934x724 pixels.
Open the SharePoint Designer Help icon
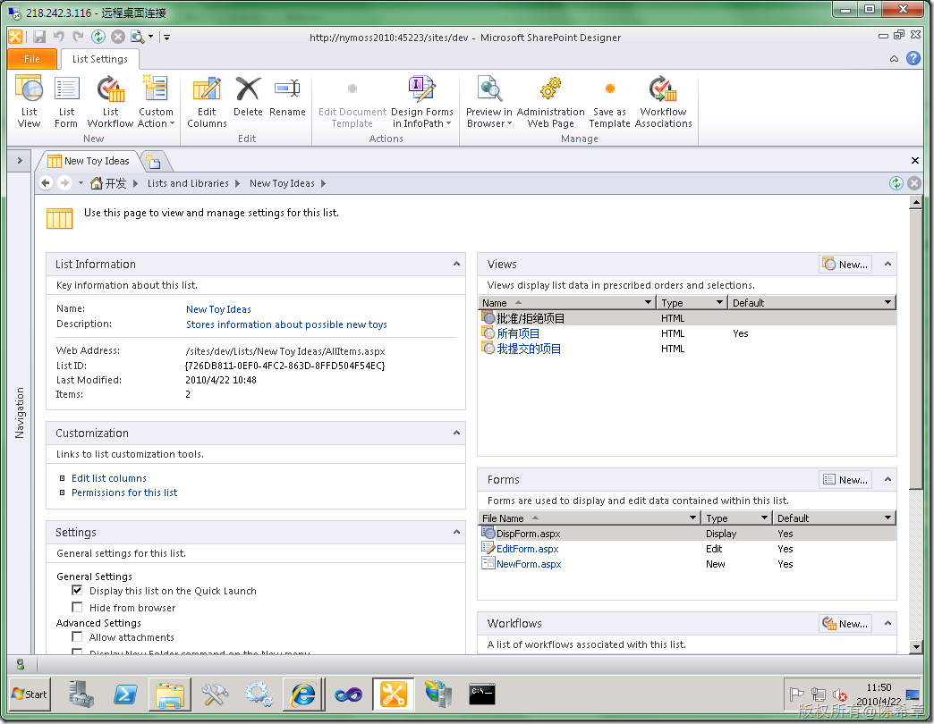(913, 58)
